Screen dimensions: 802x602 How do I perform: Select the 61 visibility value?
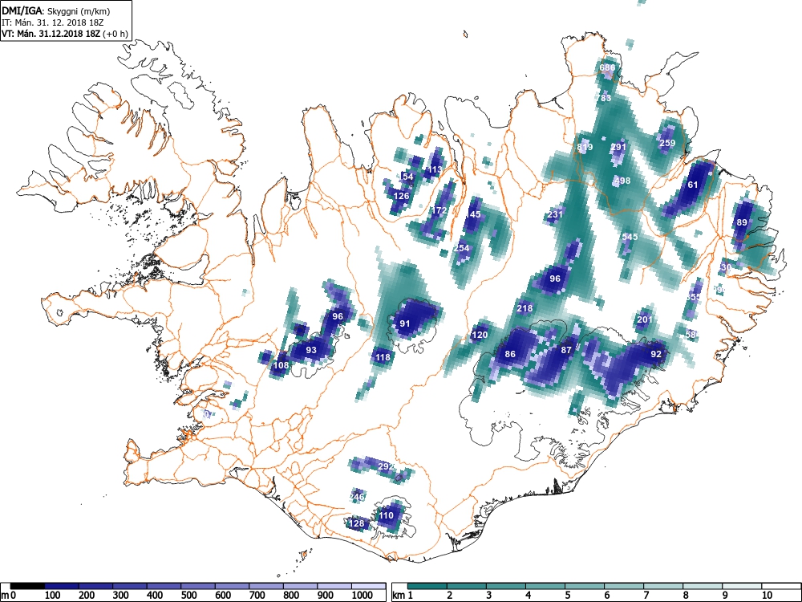point(693,185)
